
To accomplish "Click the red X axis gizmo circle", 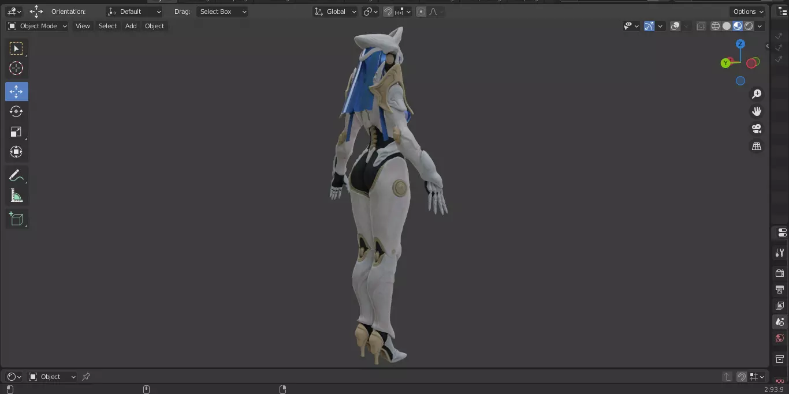I will tap(753, 63).
